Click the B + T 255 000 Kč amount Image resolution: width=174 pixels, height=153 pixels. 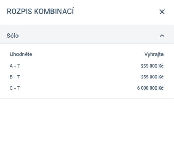(152, 77)
